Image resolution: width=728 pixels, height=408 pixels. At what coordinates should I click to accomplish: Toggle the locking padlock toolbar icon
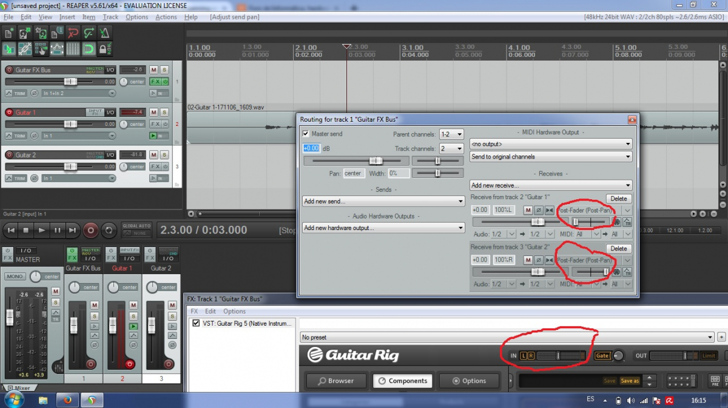pyautogui.click(x=104, y=48)
